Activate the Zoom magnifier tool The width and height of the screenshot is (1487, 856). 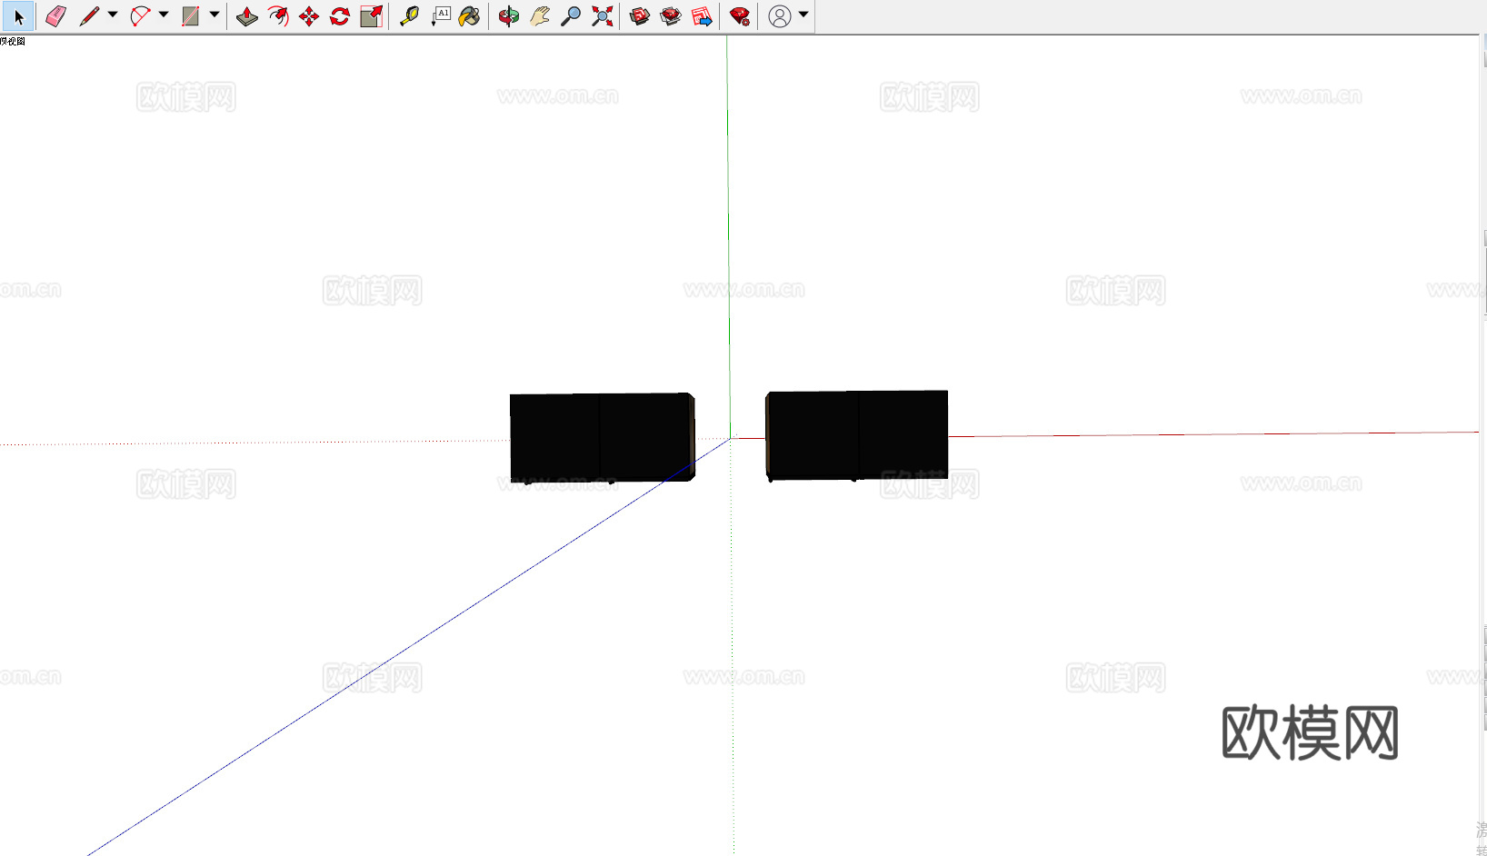click(x=571, y=16)
